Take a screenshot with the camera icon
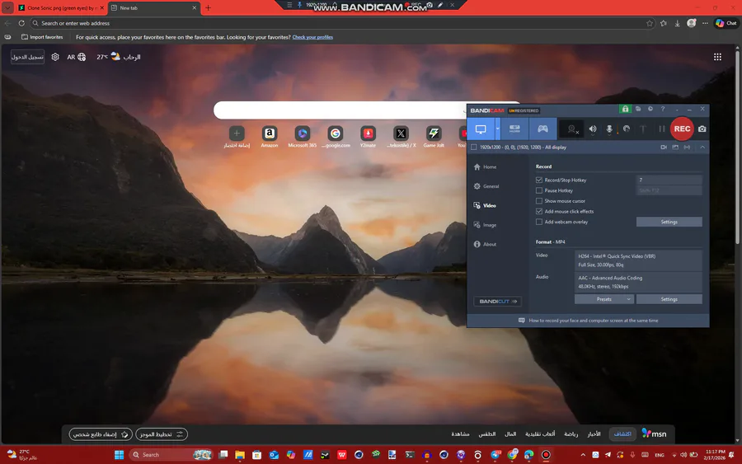The image size is (742, 464). (x=702, y=129)
